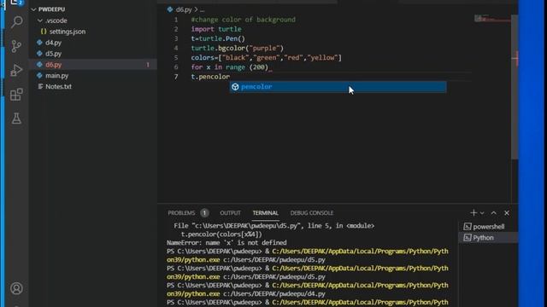
Task: Click the main.py file icon
Action: (x=39, y=76)
